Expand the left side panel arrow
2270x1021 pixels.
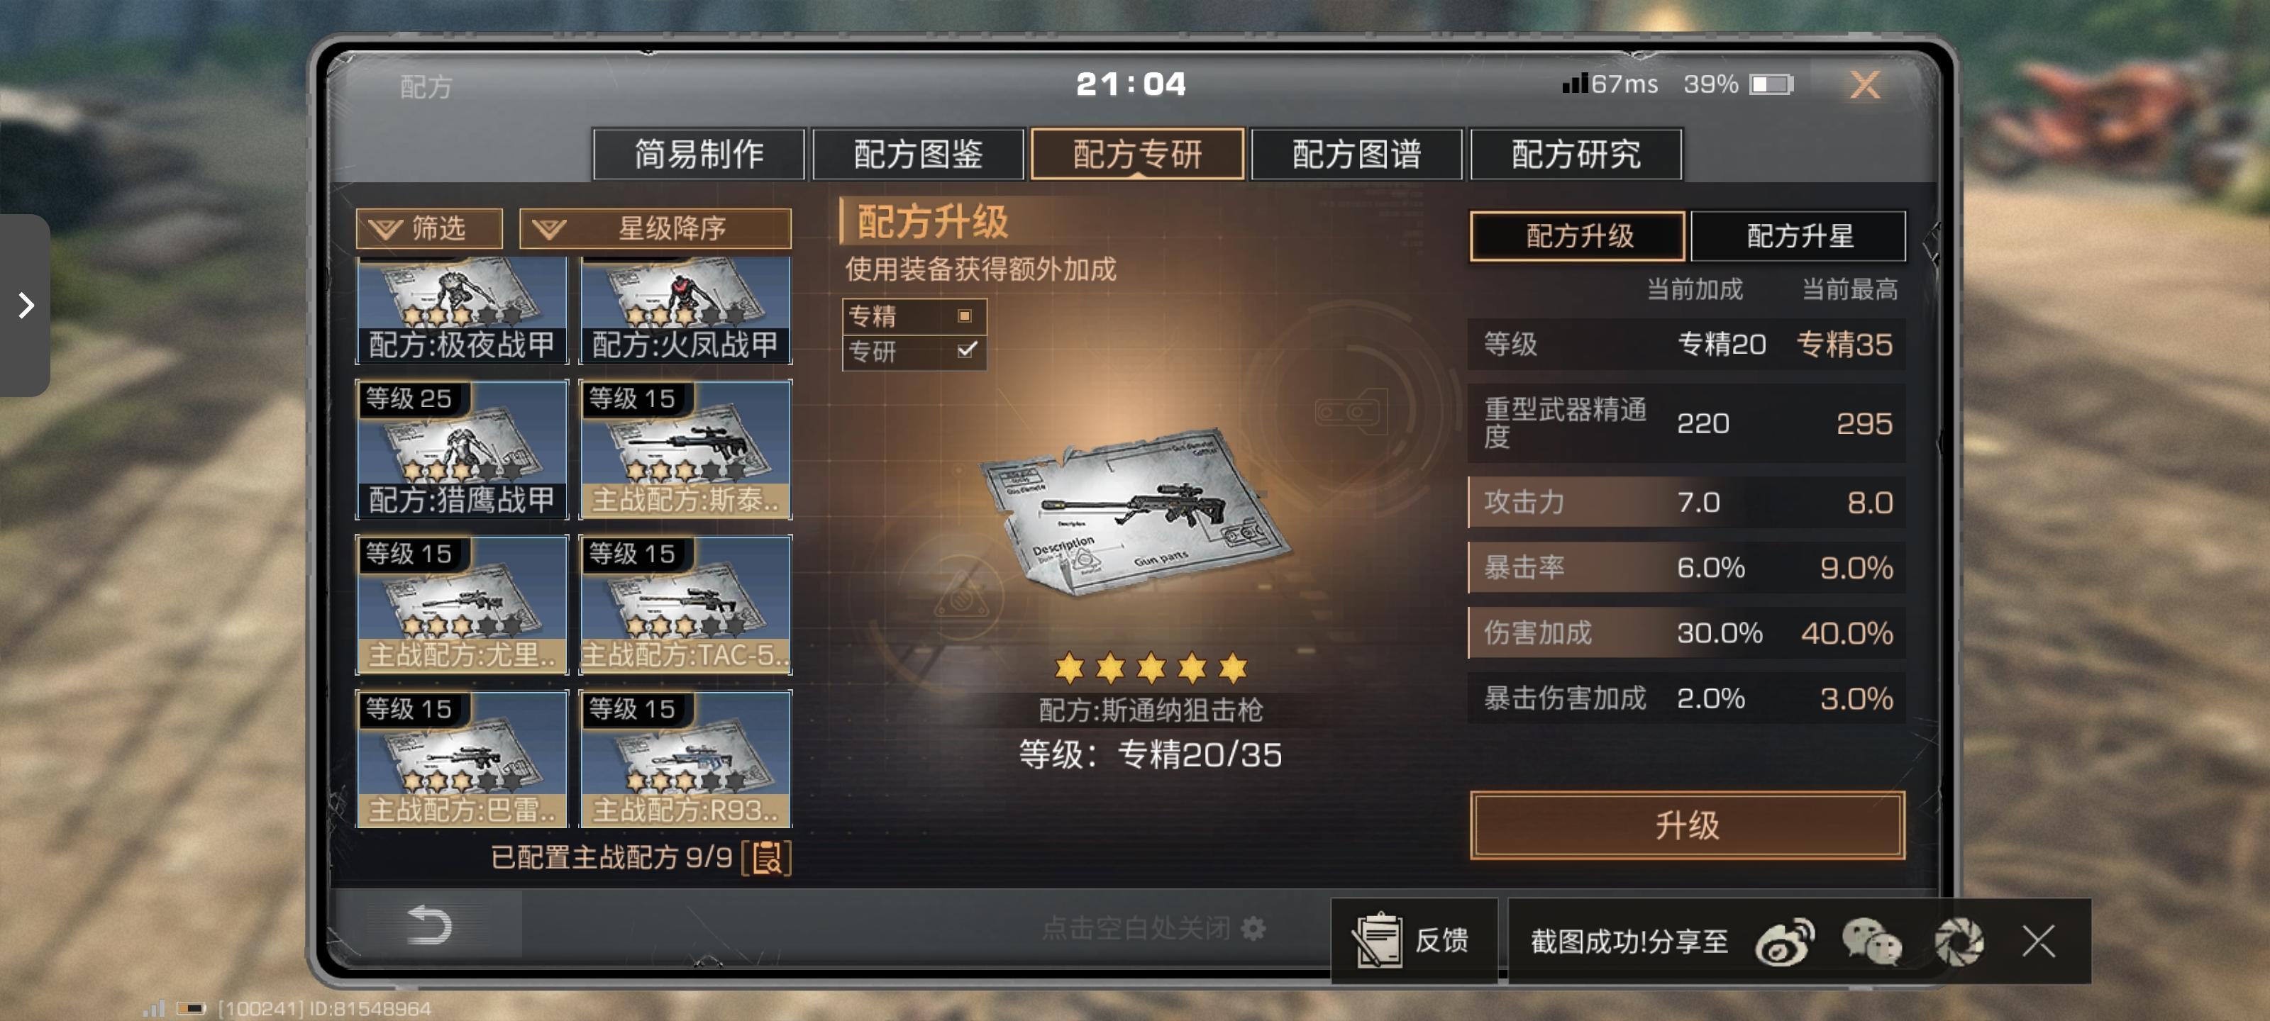click(x=26, y=306)
